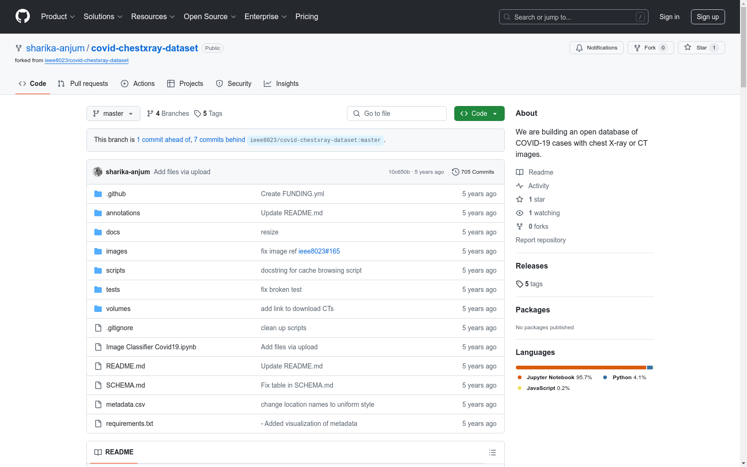Open the 705 Commits link
Image resolution: width=747 pixels, height=467 pixels.
pos(473,172)
